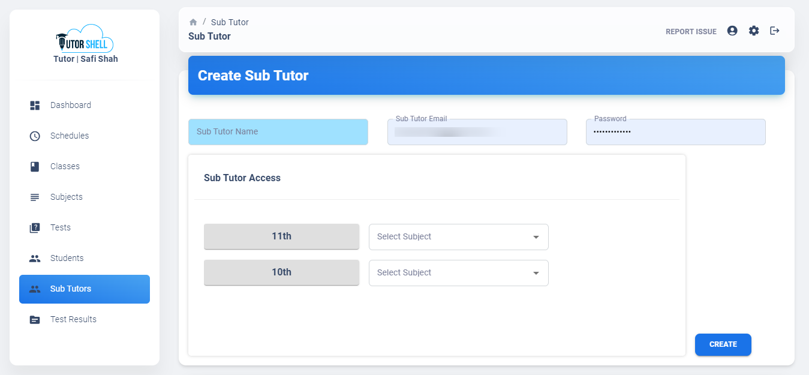Click the Schedules clock icon
This screenshot has height=375, width=809.
pos(35,136)
